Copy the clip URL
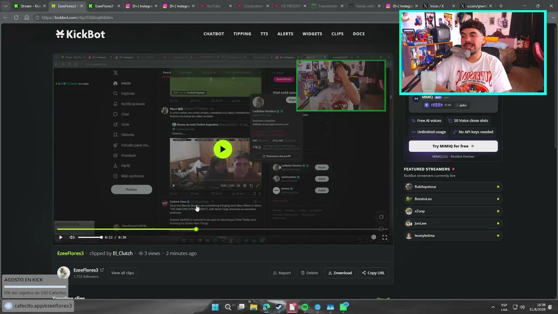 point(373,273)
